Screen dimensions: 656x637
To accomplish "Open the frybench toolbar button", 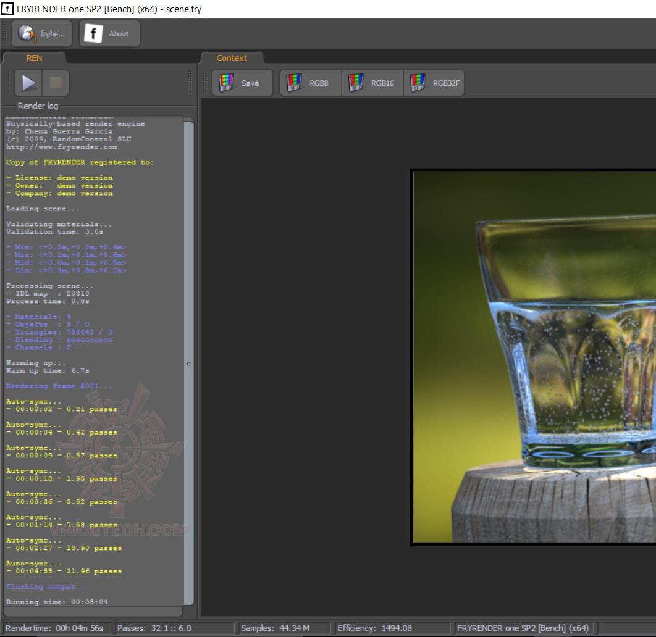I will click(x=42, y=33).
